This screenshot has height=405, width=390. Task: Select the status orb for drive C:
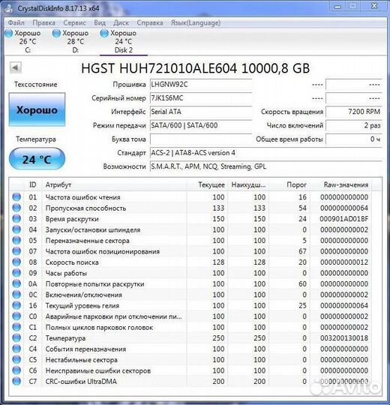(x=8, y=33)
